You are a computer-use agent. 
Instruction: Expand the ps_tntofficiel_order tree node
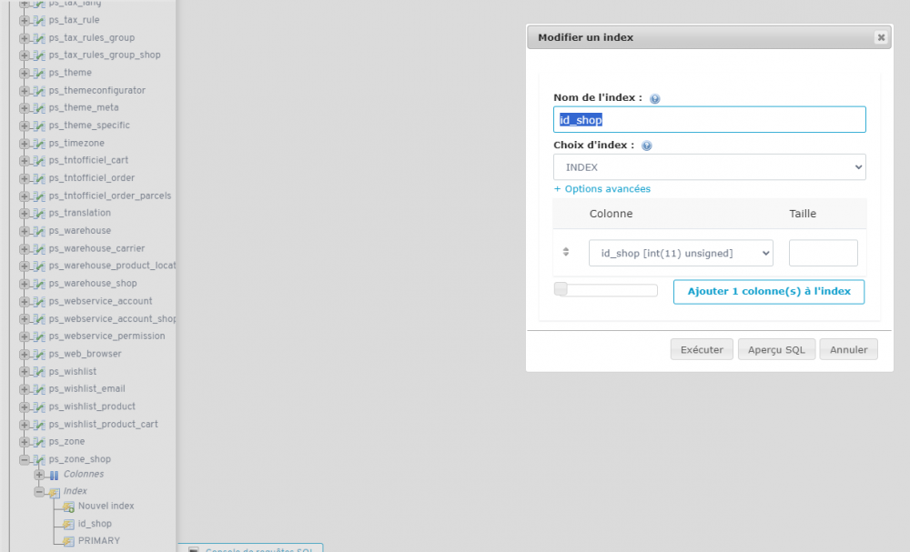pyautogui.click(x=25, y=178)
